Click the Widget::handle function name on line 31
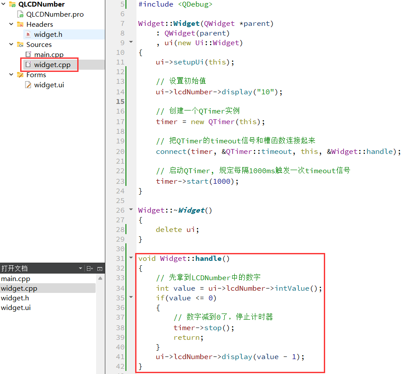Viewport: 405px width, 374px height. [x=195, y=258]
